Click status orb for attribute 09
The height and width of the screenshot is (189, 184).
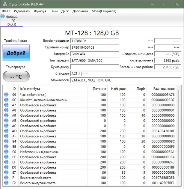(x=6, y=94)
